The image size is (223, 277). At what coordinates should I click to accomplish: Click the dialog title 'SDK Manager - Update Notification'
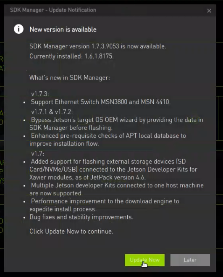coord(53,10)
